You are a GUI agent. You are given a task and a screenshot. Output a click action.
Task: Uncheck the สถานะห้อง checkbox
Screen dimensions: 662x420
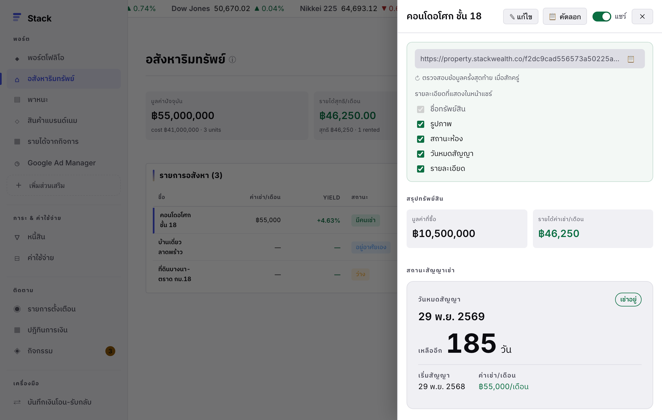(x=421, y=139)
